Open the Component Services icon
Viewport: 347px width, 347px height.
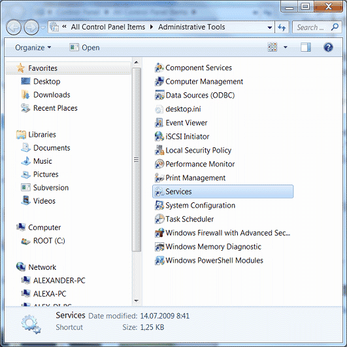(x=159, y=67)
